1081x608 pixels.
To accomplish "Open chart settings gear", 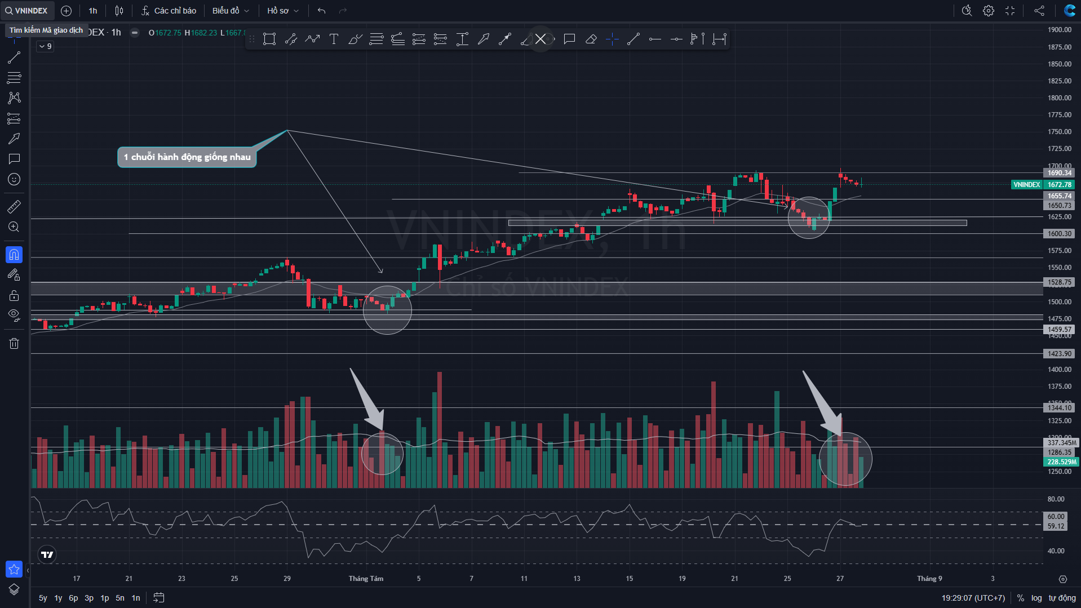I will (989, 11).
